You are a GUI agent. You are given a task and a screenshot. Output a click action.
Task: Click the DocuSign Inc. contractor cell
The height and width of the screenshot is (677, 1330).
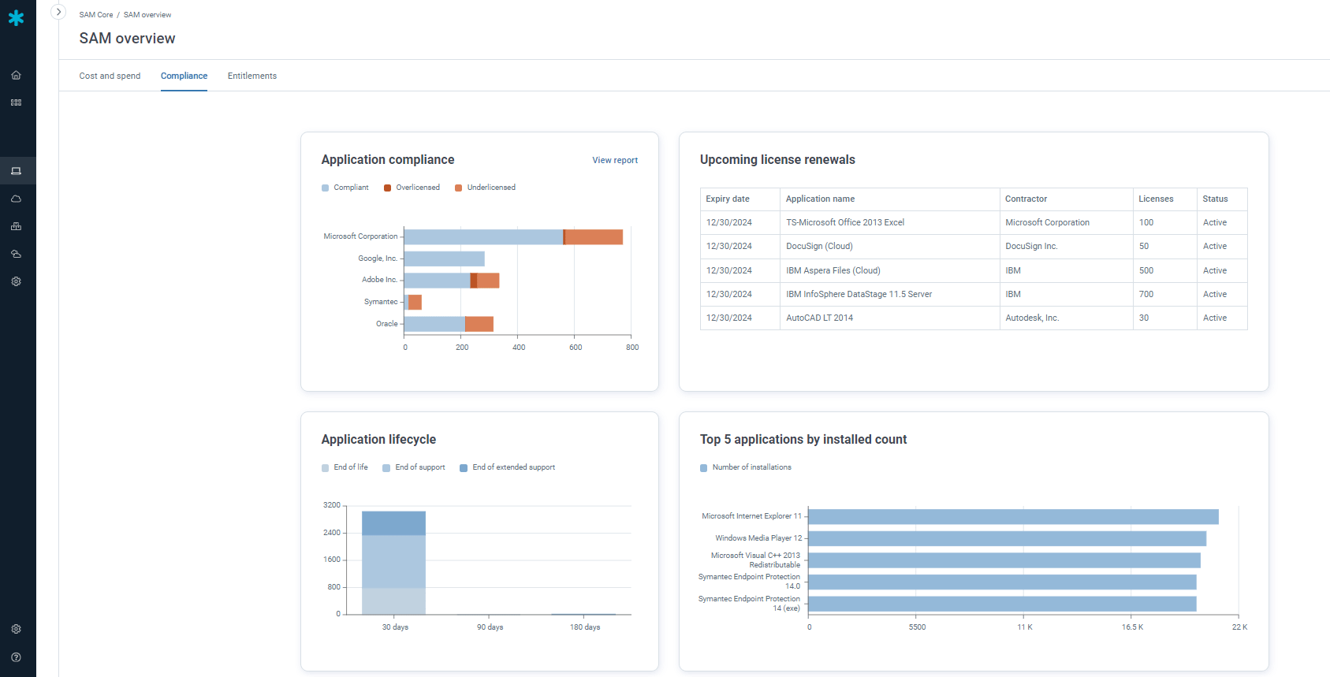(x=1066, y=247)
